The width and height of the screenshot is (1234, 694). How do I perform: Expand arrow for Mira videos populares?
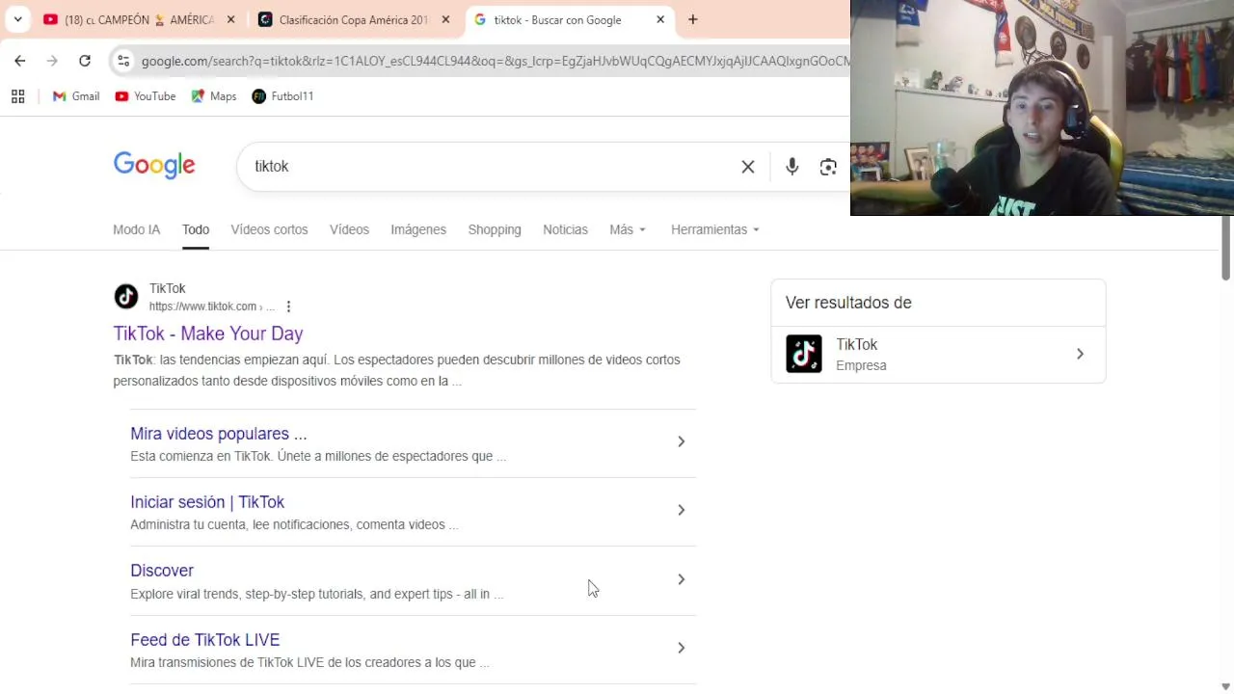click(681, 441)
